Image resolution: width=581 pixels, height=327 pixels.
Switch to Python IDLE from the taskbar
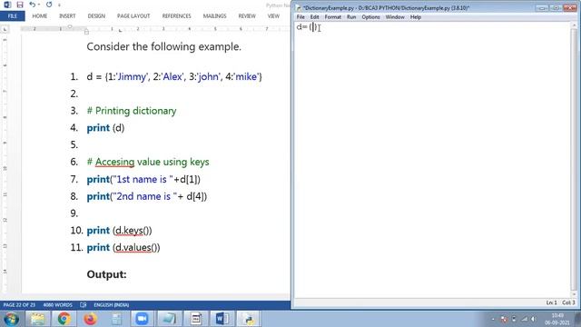point(248,319)
